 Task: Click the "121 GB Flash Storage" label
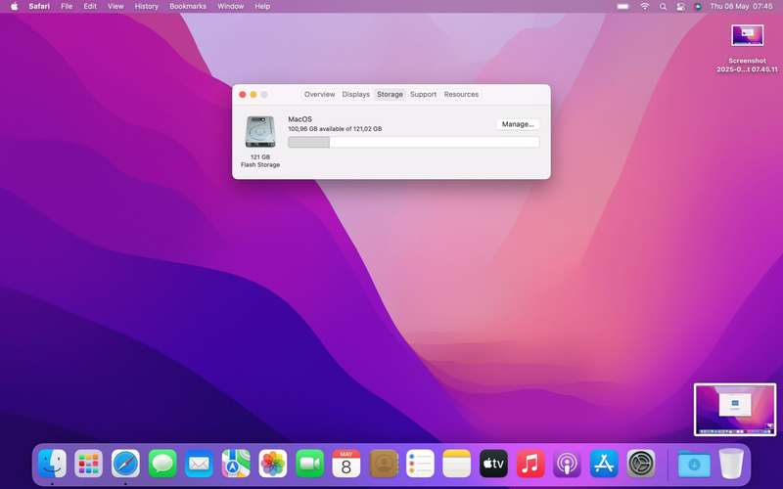(x=260, y=160)
